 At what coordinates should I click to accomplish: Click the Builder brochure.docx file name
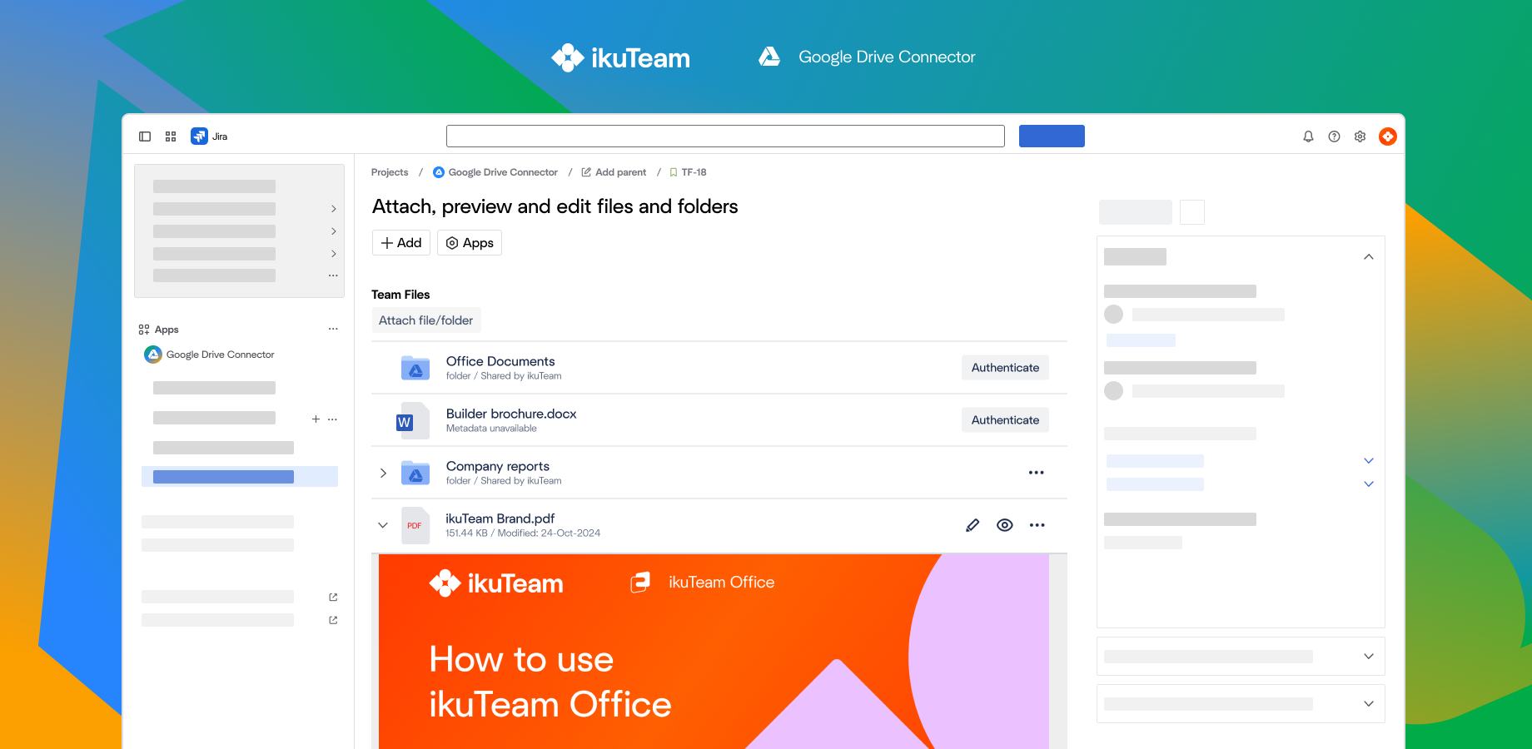point(511,414)
